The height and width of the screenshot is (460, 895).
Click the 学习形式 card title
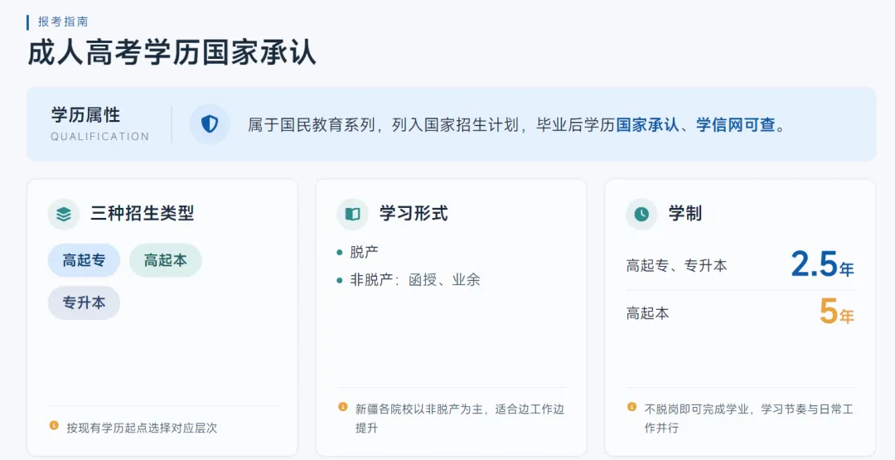click(x=414, y=214)
